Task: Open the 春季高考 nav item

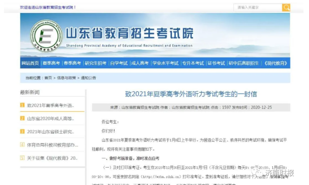Action: coord(72,63)
